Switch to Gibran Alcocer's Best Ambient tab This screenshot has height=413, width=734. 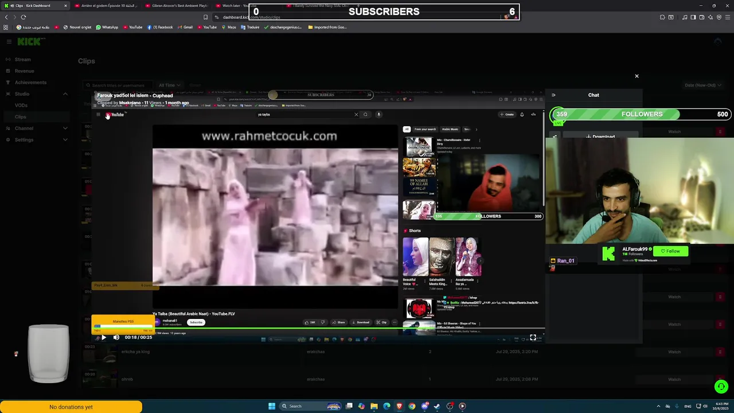pos(177,6)
